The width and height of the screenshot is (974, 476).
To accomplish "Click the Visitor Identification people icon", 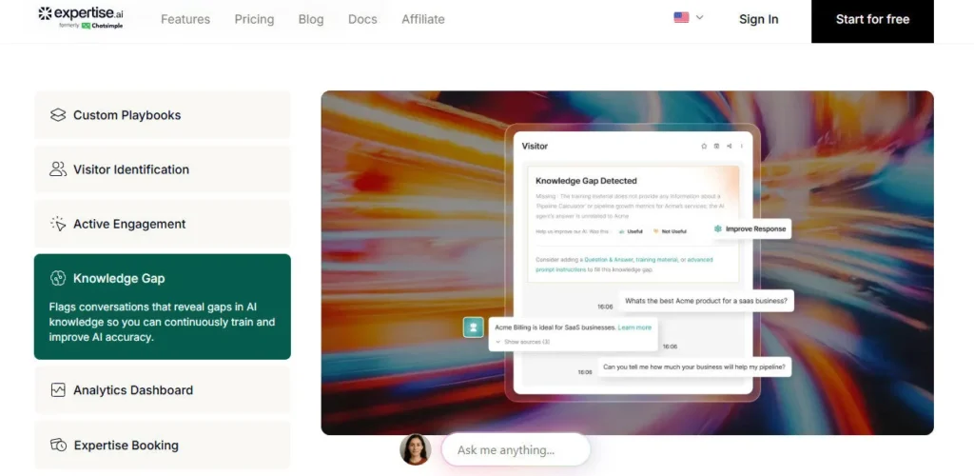I will (x=58, y=169).
